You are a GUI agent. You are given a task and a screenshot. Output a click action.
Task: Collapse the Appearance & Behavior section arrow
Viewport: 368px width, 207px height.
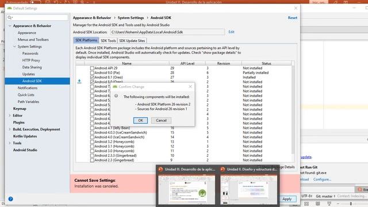click(x=10, y=26)
